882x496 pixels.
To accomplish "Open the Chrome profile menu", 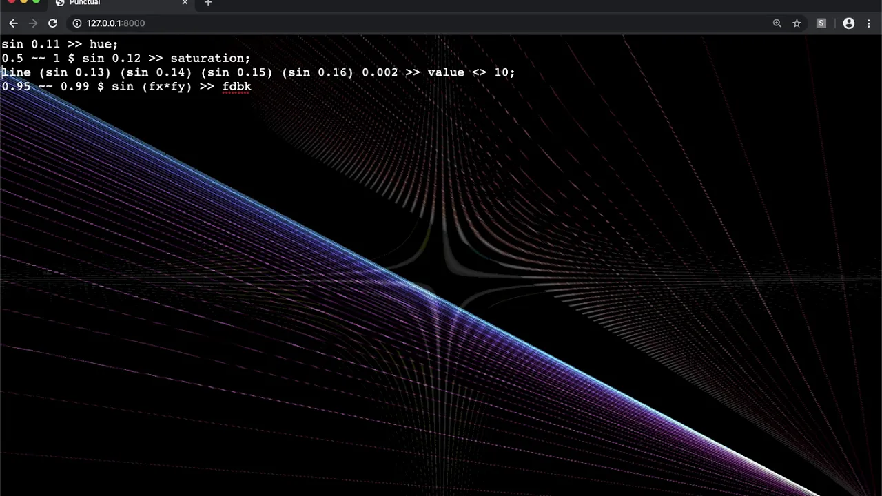I will pyautogui.click(x=849, y=23).
